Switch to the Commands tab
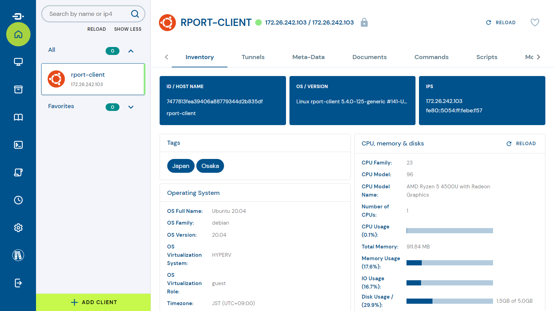554x311 pixels. coord(431,57)
